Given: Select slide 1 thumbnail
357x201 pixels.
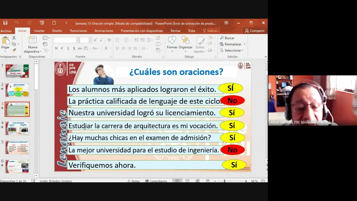Looking at the screenshot, I should point(17,71).
